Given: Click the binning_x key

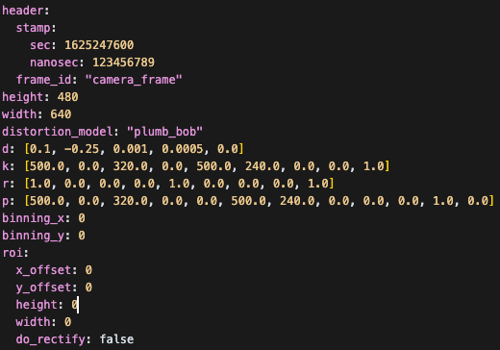Looking at the screenshot, I should 33,218.
